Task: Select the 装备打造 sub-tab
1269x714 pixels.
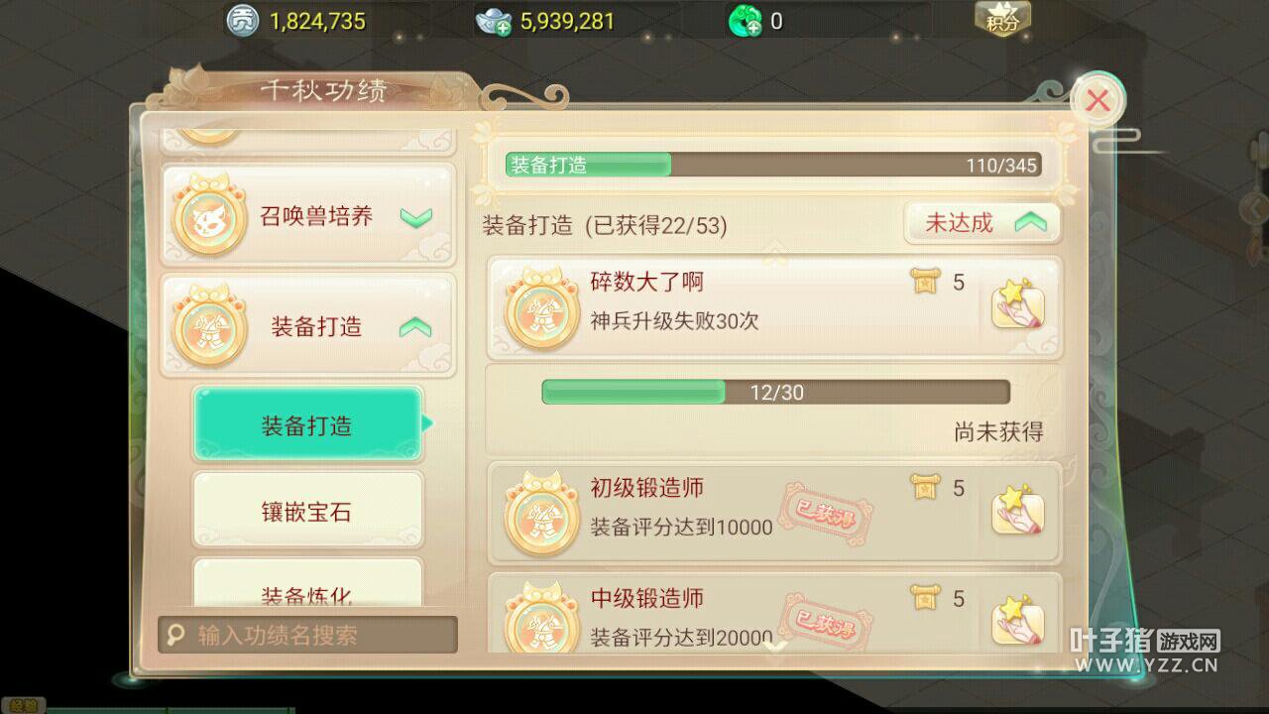Action: click(307, 425)
